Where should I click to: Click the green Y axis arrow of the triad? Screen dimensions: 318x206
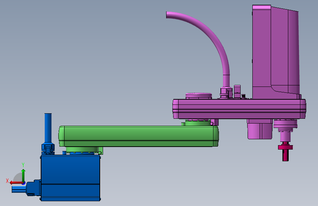point(23,176)
